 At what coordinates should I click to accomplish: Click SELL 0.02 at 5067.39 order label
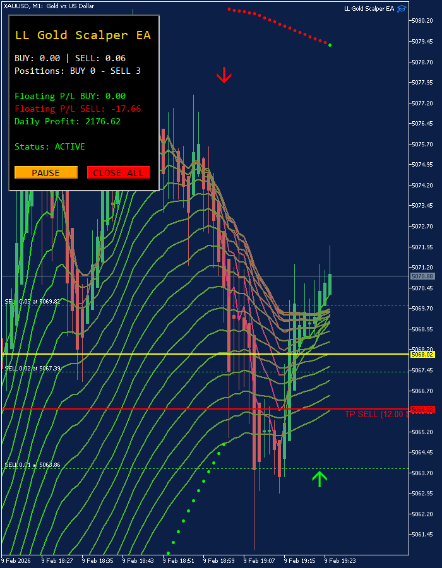33,368
